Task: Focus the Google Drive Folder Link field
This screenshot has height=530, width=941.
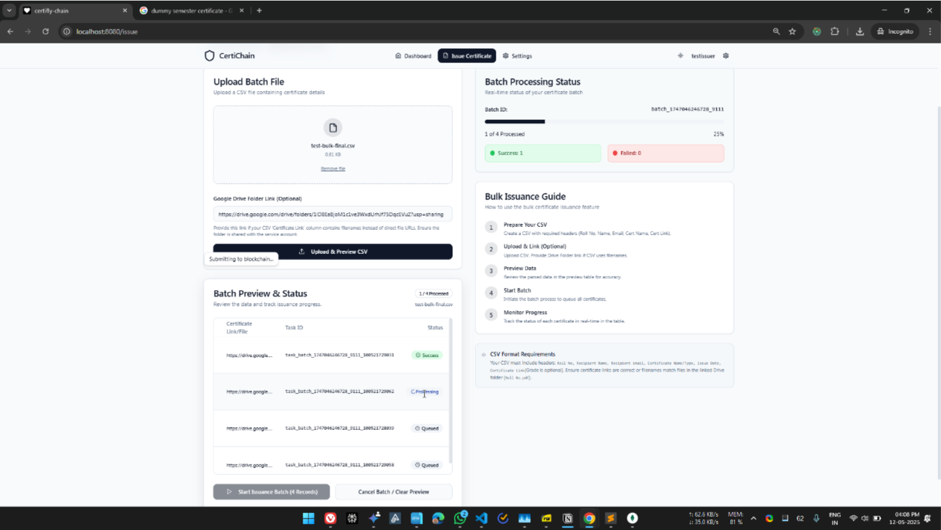Action: 333,214
